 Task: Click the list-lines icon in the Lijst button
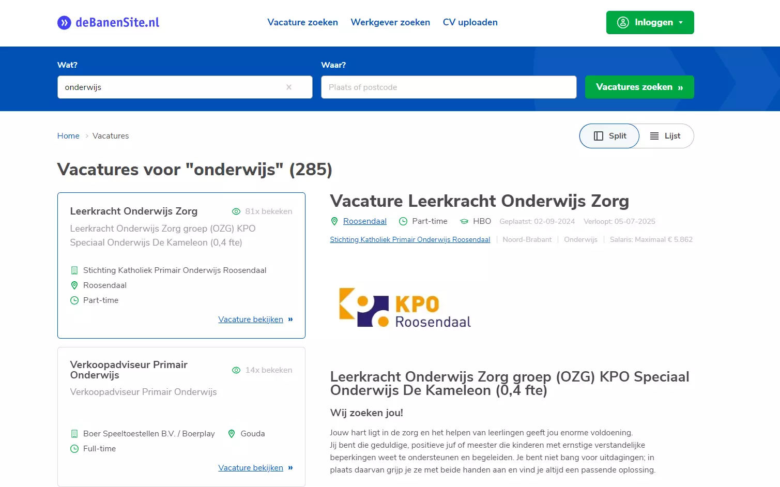point(654,136)
